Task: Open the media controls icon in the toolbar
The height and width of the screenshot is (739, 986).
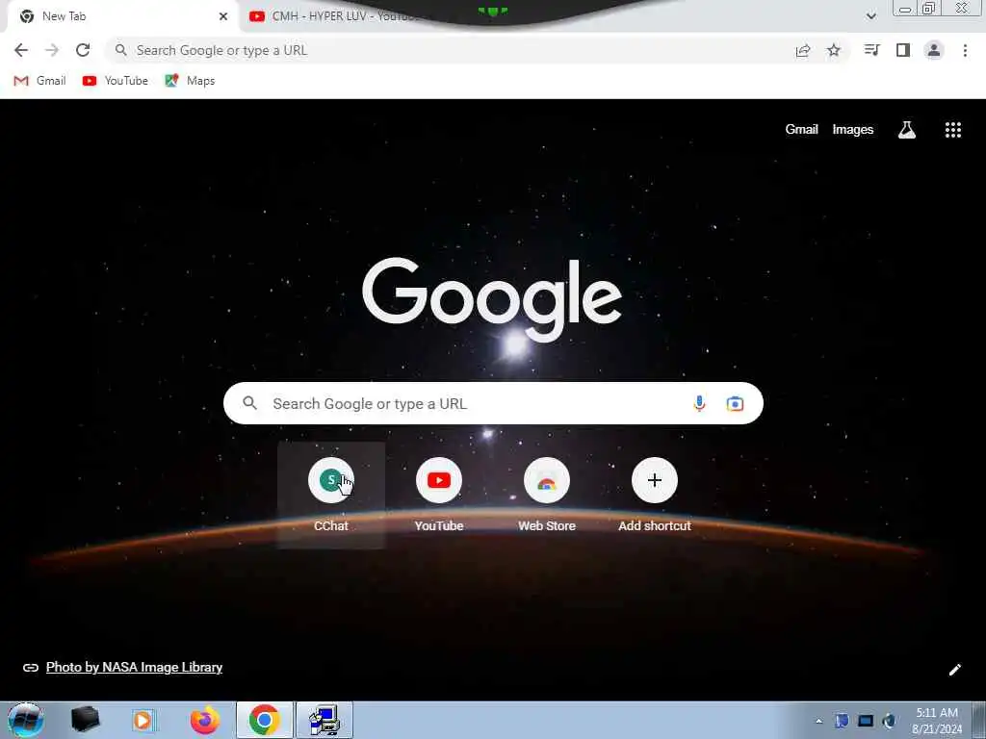Action: (x=871, y=50)
